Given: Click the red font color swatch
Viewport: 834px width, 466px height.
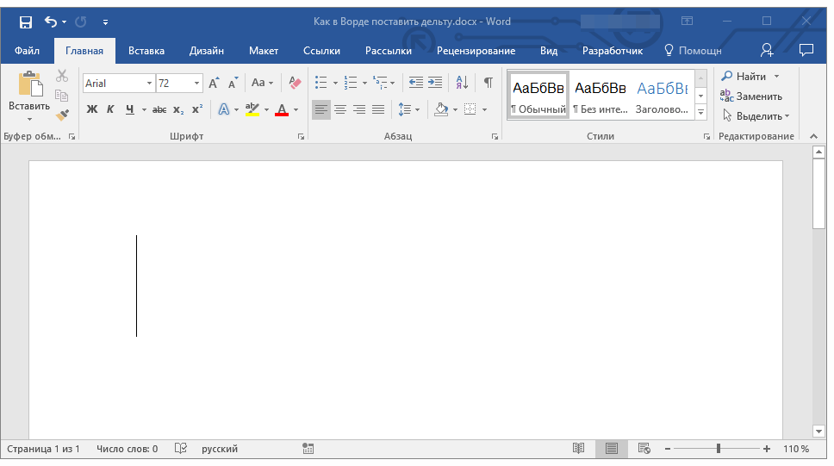Looking at the screenshot, I should [281, 110].
